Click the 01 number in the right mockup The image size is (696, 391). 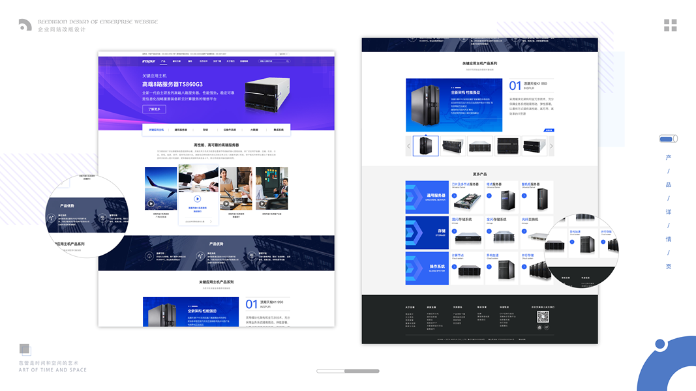pyautogui.click(x=515, y=85)
